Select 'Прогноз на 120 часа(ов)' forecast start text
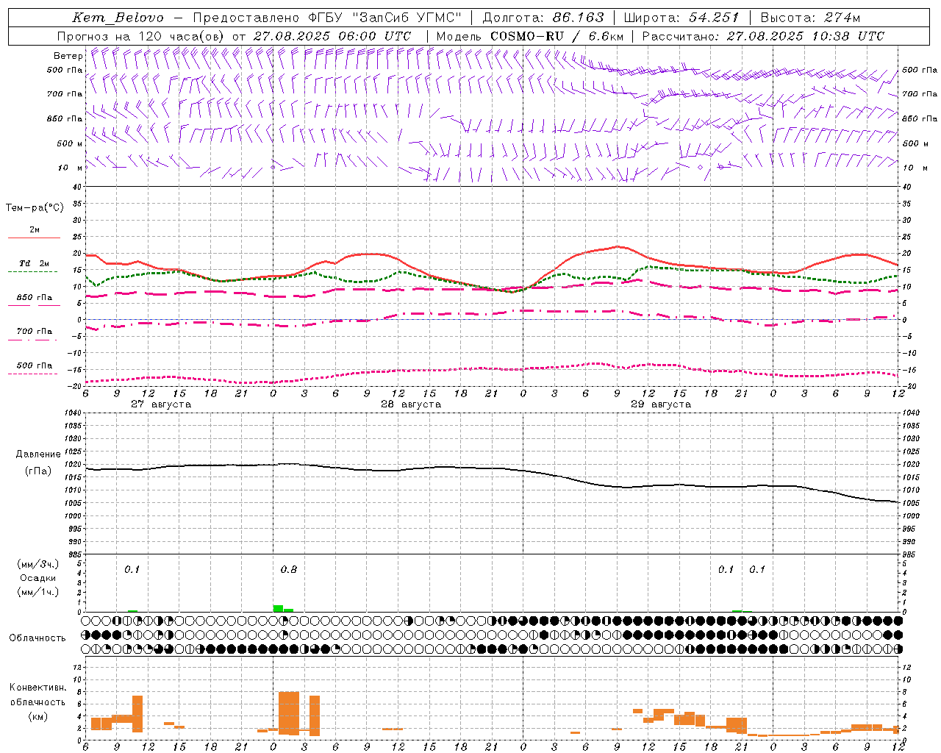 coord(142,36)
